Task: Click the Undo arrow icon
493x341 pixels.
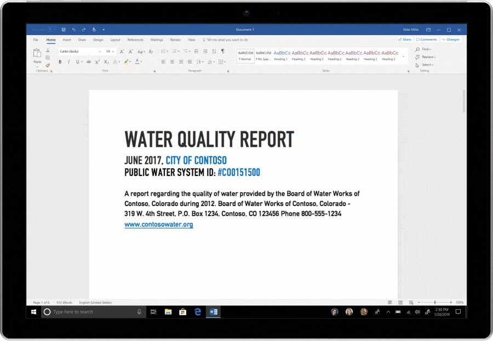Action: pyautogui.click(x=73, y=30)
